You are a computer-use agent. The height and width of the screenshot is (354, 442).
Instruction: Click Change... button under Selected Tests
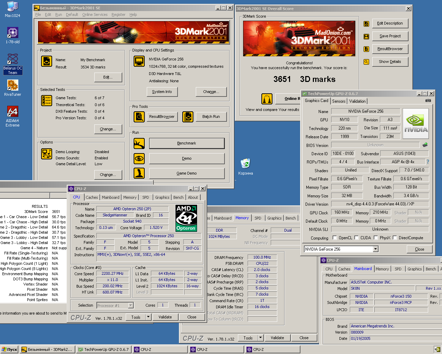[x=108, y=129]
